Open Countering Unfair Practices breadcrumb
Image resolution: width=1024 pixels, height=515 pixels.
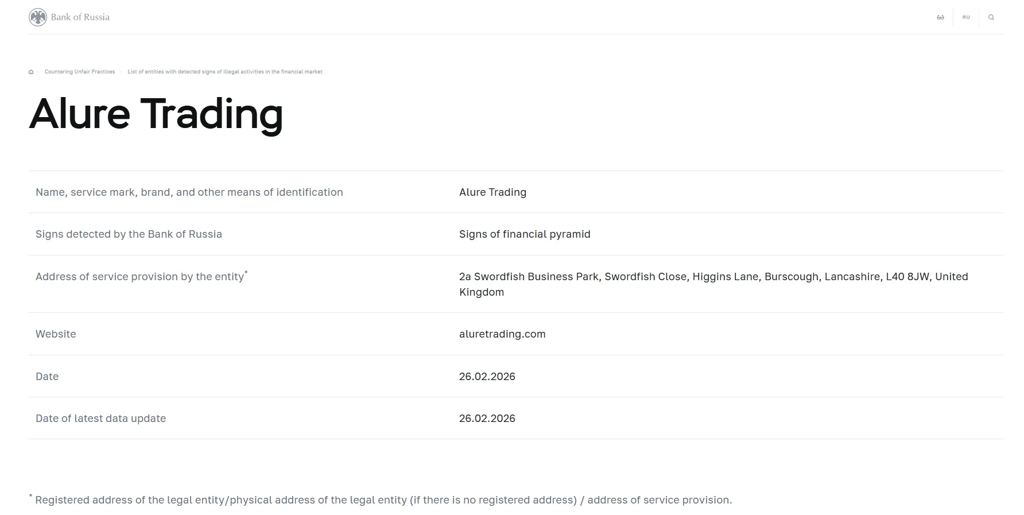80,72
